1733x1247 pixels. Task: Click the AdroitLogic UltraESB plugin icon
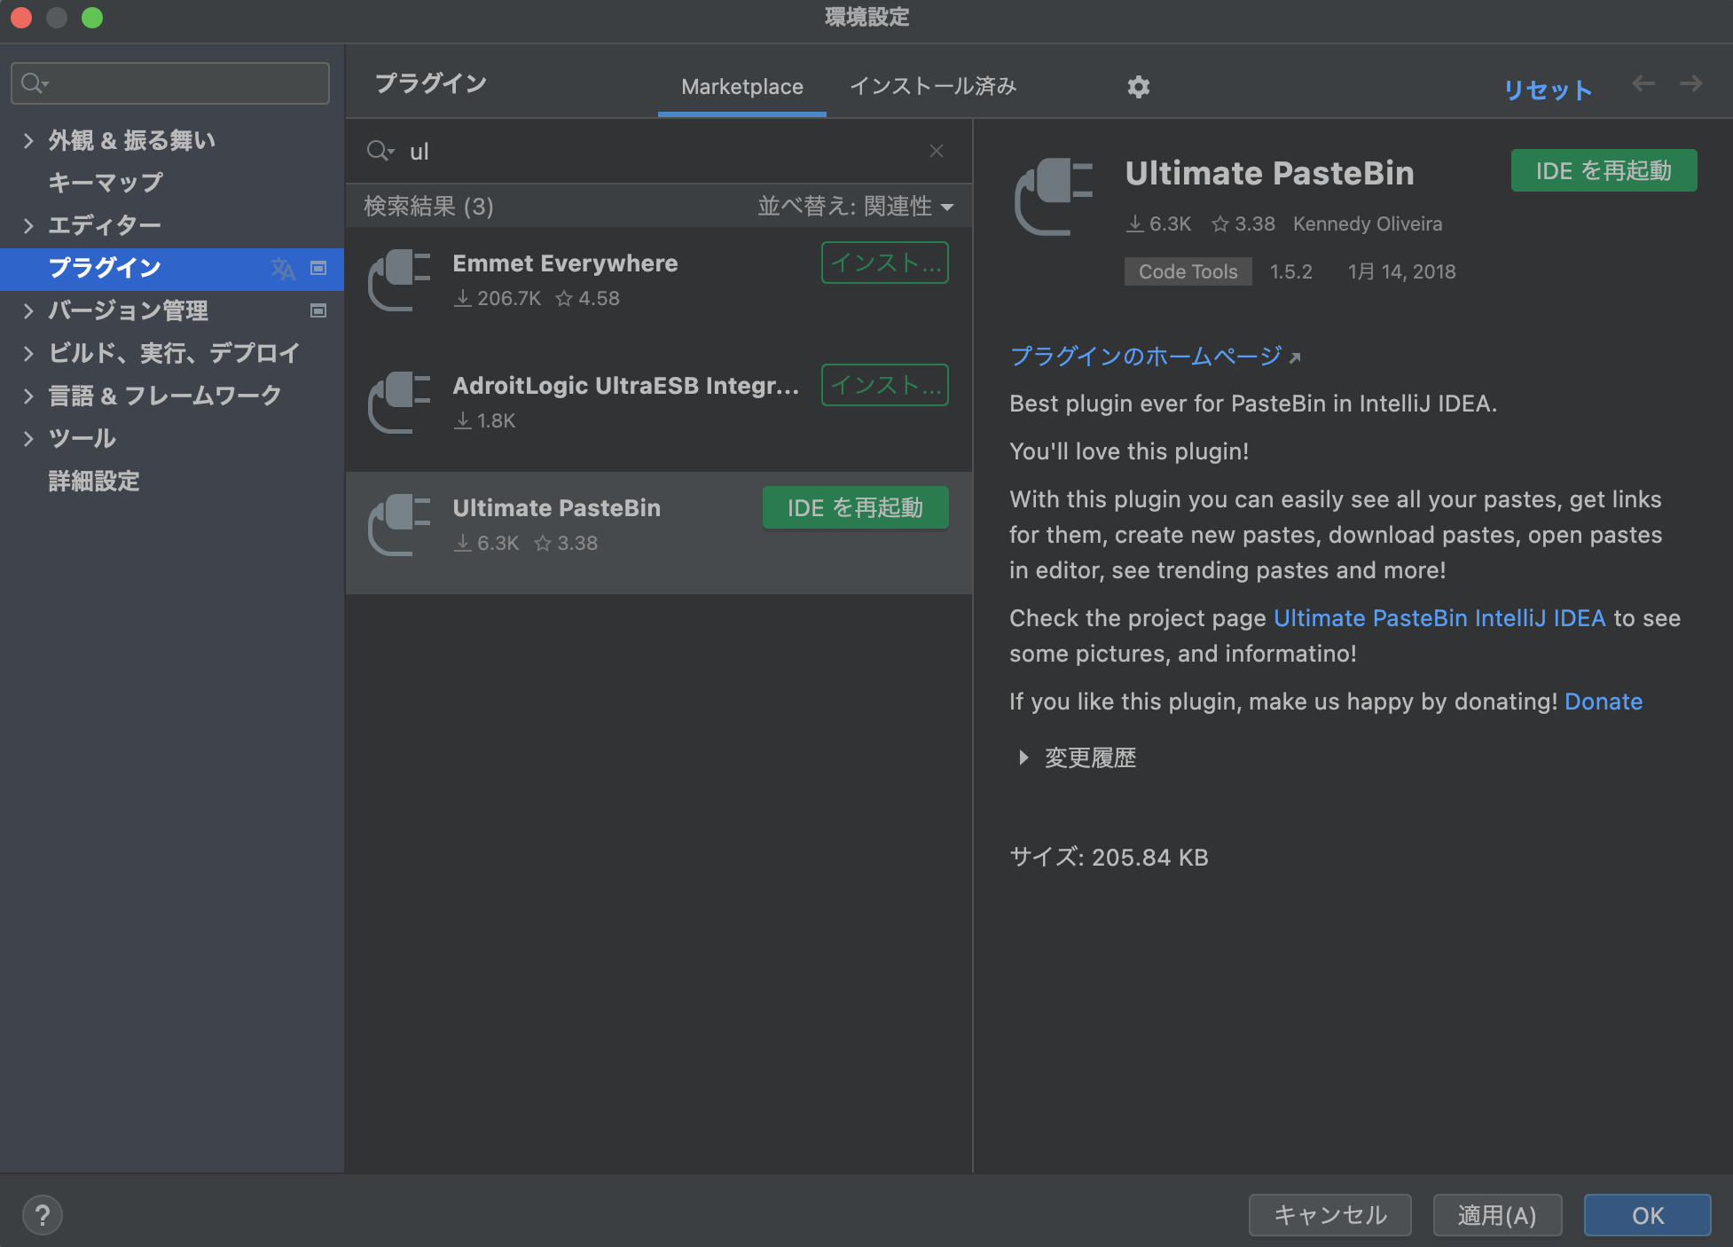399,403
